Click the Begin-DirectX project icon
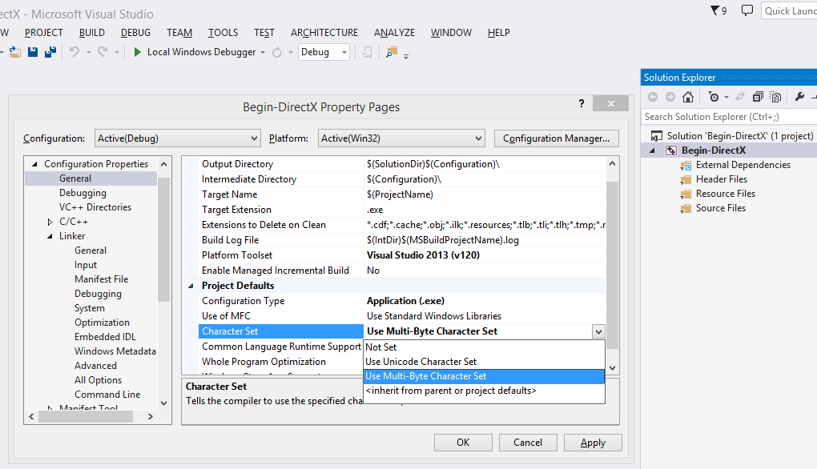Viewport: 817px width, 469px height. pyautogui.click(x=671, y=150)
